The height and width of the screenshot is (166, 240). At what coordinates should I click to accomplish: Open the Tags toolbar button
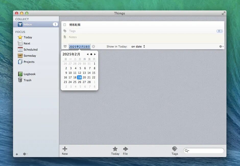tap(175, 151)
